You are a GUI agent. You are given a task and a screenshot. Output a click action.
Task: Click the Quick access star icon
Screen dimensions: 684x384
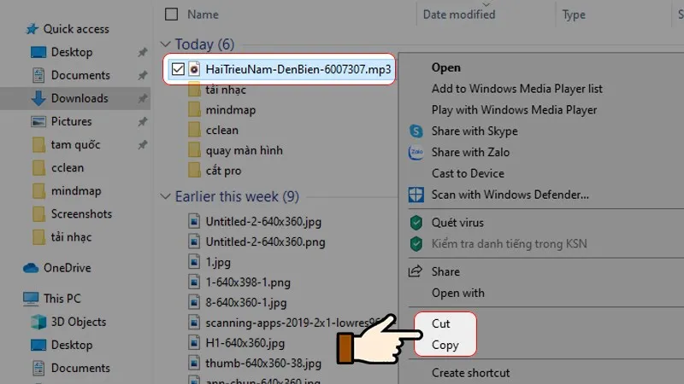click(x=32, y=29)
